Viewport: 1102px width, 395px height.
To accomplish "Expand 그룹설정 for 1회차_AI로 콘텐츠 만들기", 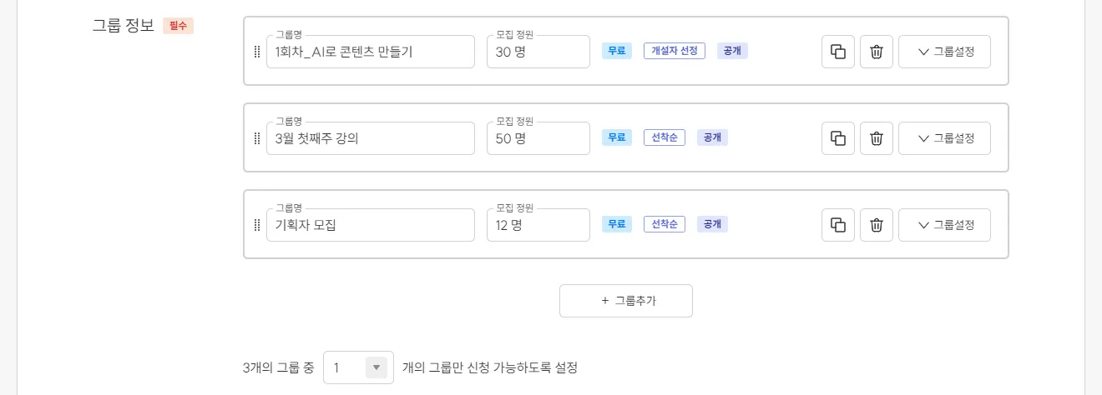I will click(944, 52).
